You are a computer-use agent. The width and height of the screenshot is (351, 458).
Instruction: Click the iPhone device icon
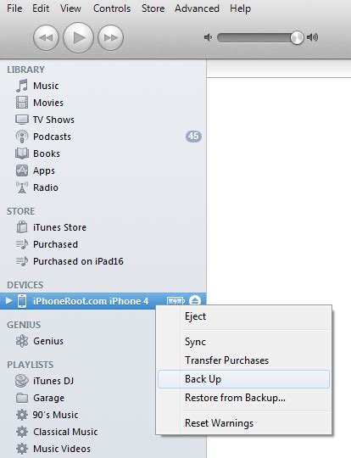click(22, 301)
